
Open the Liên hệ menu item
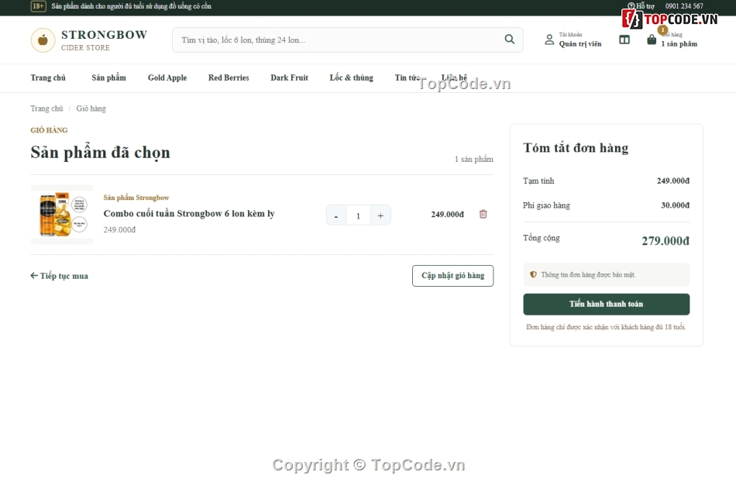pyautogui.click(x=454, y=78)
